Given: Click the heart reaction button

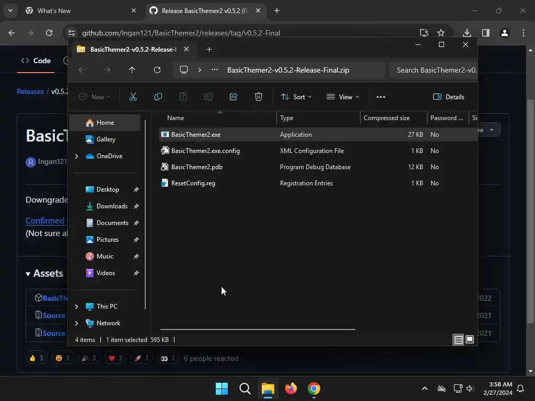Looking at the screenshot, I should pos(115,358).
